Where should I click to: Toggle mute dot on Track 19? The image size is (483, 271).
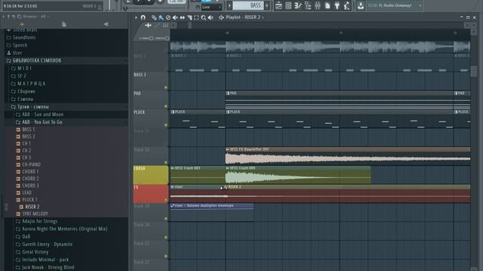[166, 219]
